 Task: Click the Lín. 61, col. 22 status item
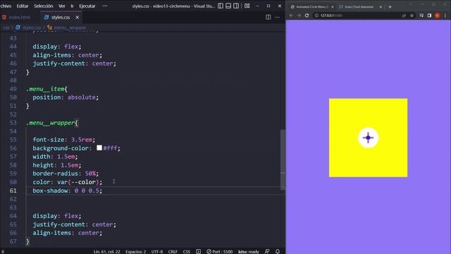coord(106,251)
